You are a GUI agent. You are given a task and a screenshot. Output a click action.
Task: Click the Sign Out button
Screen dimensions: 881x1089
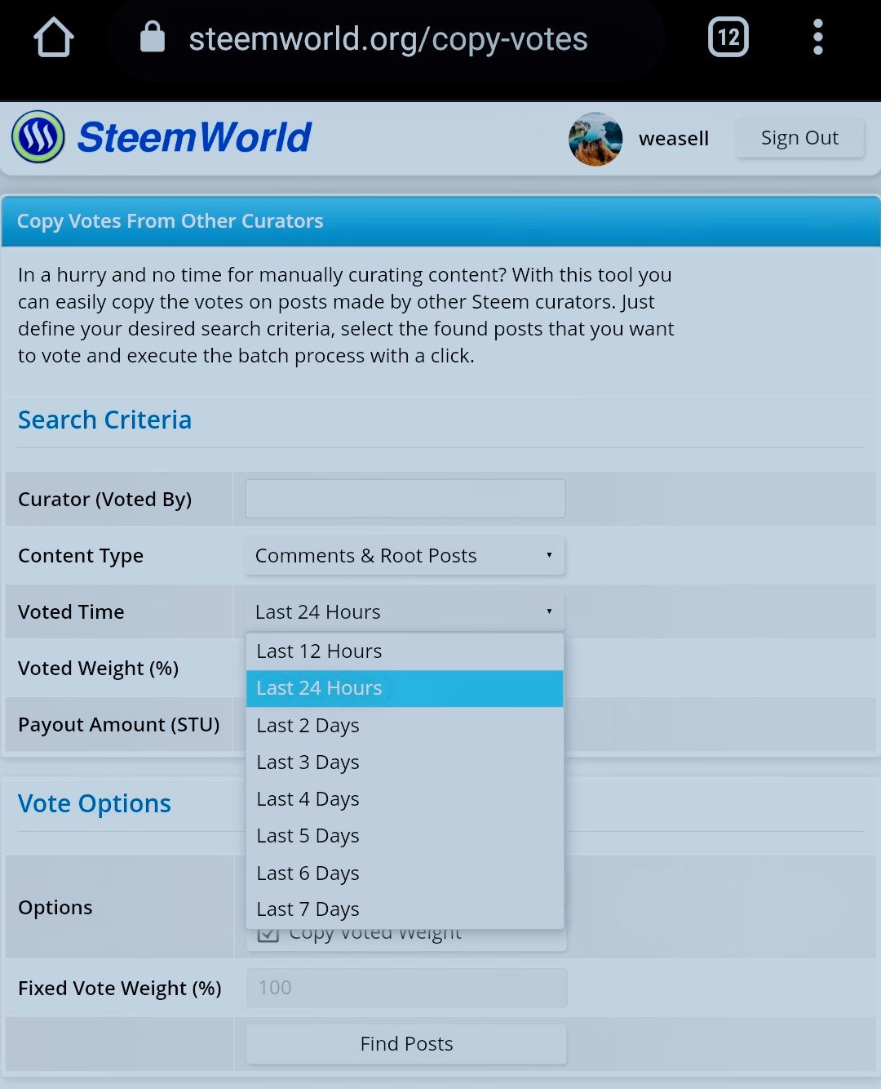[x=799, y=138]
